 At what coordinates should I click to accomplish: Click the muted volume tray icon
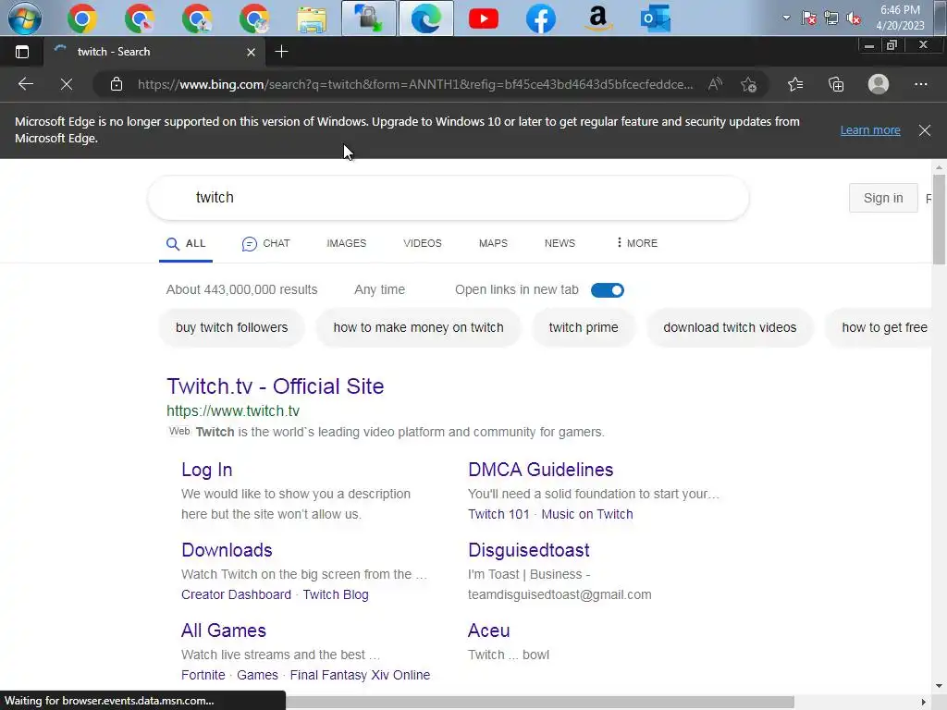coord(854,18)
